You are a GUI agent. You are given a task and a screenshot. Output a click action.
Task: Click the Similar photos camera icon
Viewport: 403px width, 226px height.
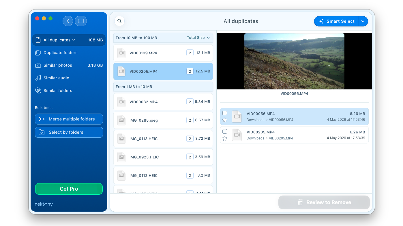[x=38, y=65]
